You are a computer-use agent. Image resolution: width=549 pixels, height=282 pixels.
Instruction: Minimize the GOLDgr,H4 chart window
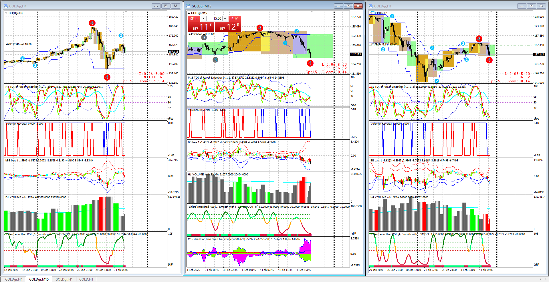[156, 6]
